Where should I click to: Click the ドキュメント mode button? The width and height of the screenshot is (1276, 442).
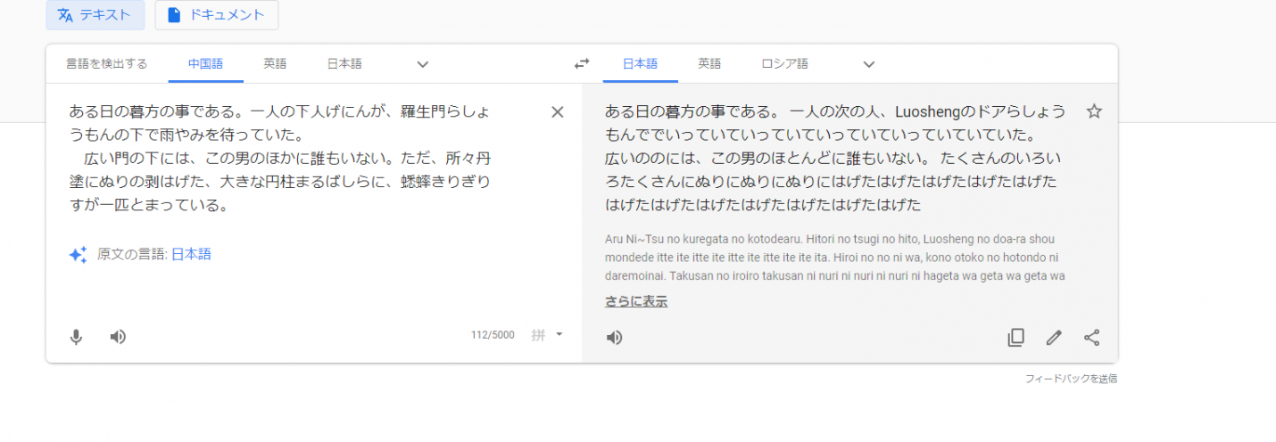pos(217,15)
